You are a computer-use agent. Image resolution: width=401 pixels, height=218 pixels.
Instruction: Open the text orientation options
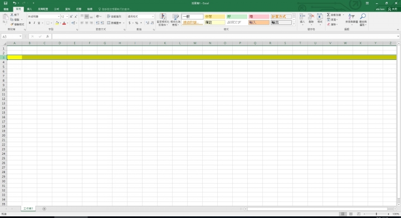tap(99, 16)
